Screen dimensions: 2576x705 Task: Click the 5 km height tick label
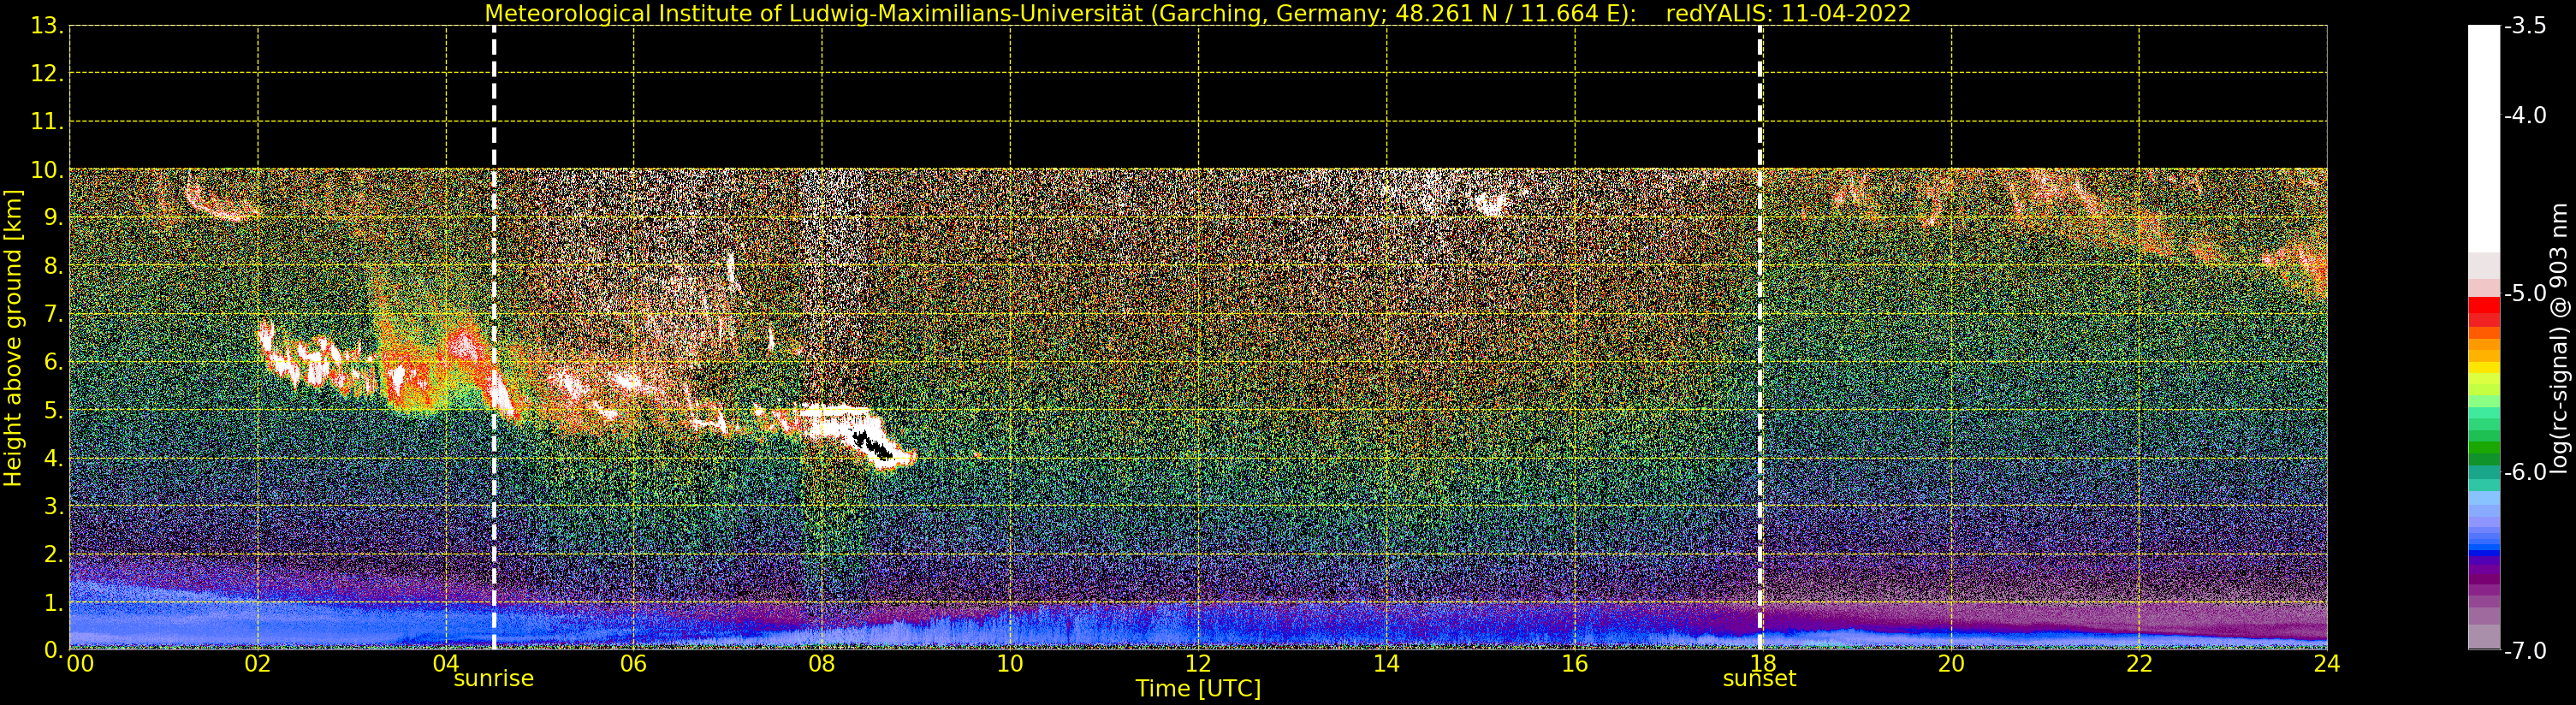[53, 411]
